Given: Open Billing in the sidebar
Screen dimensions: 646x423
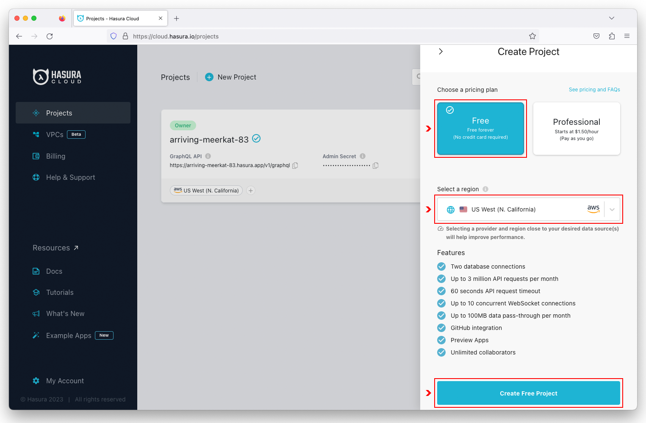Looking at the screenshot, I should [x=55, y=156].
